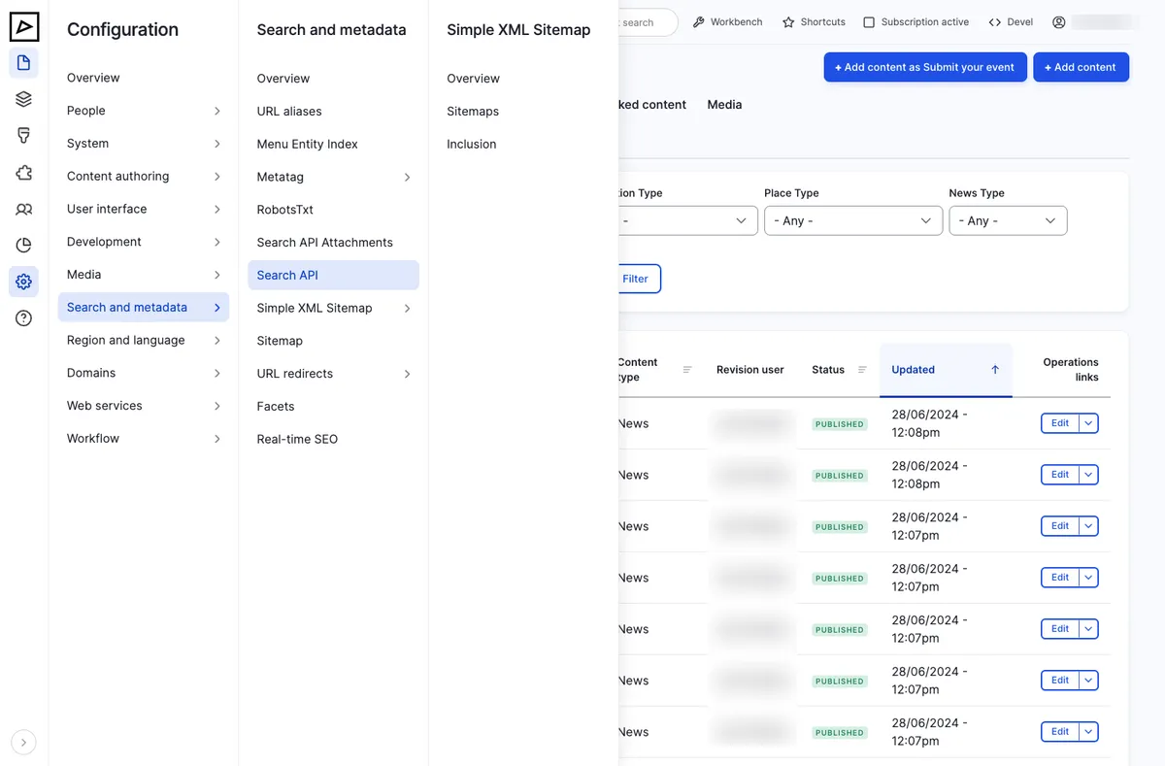This screenshot has width=1165, height=766.
Task: Click the Add content button
Action: [1081, 67]
